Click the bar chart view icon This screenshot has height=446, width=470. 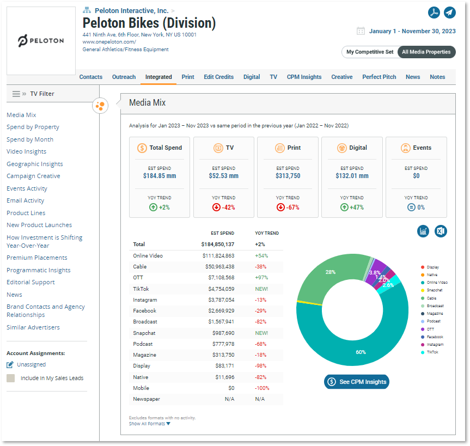coord(423,231)
